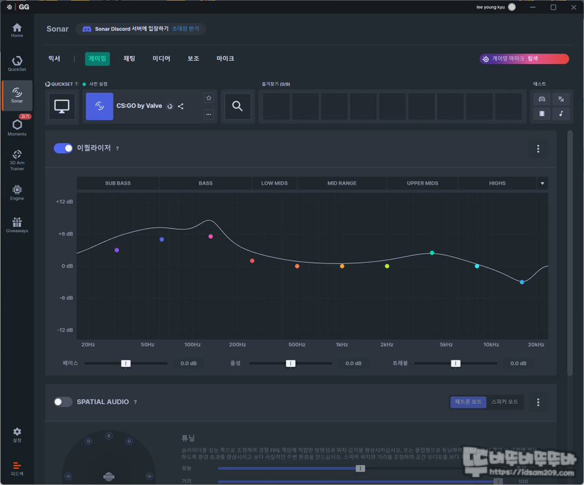The image size is (584, 485).
Task: Open Spatial Audio three-dot menu
Action: (538, 403)
